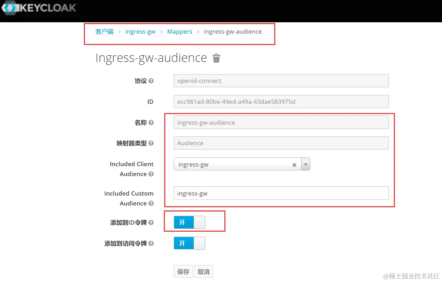The image size is (442, 282).
Task: Open Mappers breadcrumb link
Action: point(180,32)
